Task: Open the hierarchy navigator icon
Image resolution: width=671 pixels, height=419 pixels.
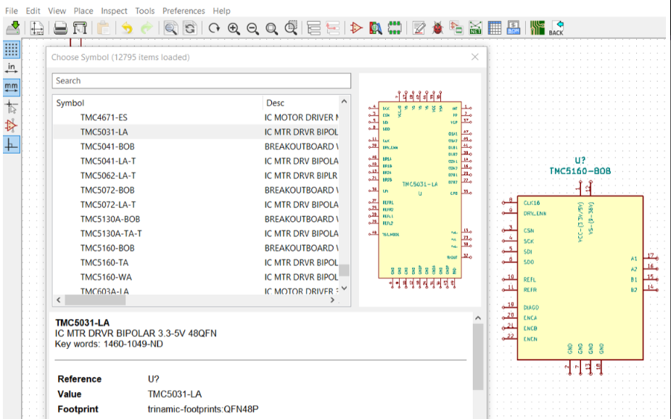Action: [313, 28]
